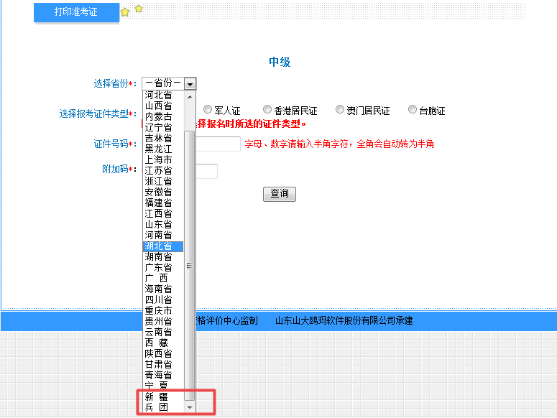This screenshot has width=557, height=418.
Task: Click the small star icon at top
Action: coord(139,9)
